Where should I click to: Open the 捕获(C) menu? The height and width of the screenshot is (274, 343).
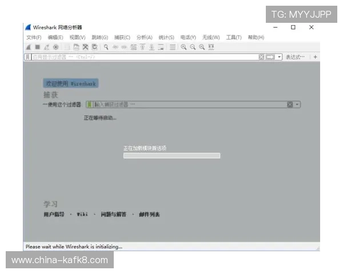tap(122, 37)
